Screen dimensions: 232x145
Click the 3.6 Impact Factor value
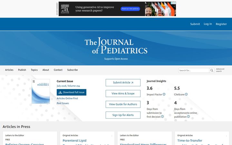click(x=150, y=88)
